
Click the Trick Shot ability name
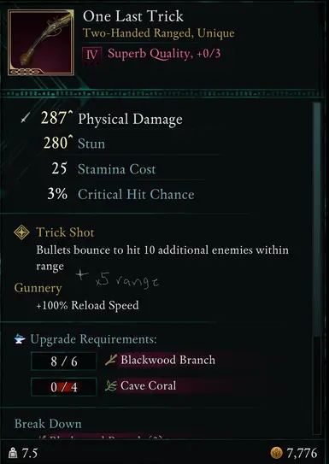(65, 232)
